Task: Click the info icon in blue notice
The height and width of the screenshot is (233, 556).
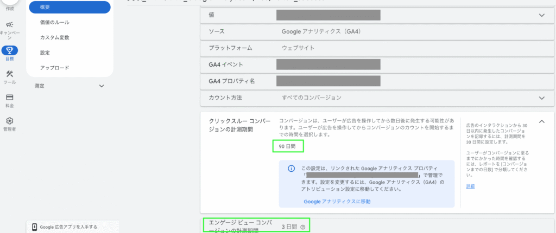Action: click(x=290, y=168)
